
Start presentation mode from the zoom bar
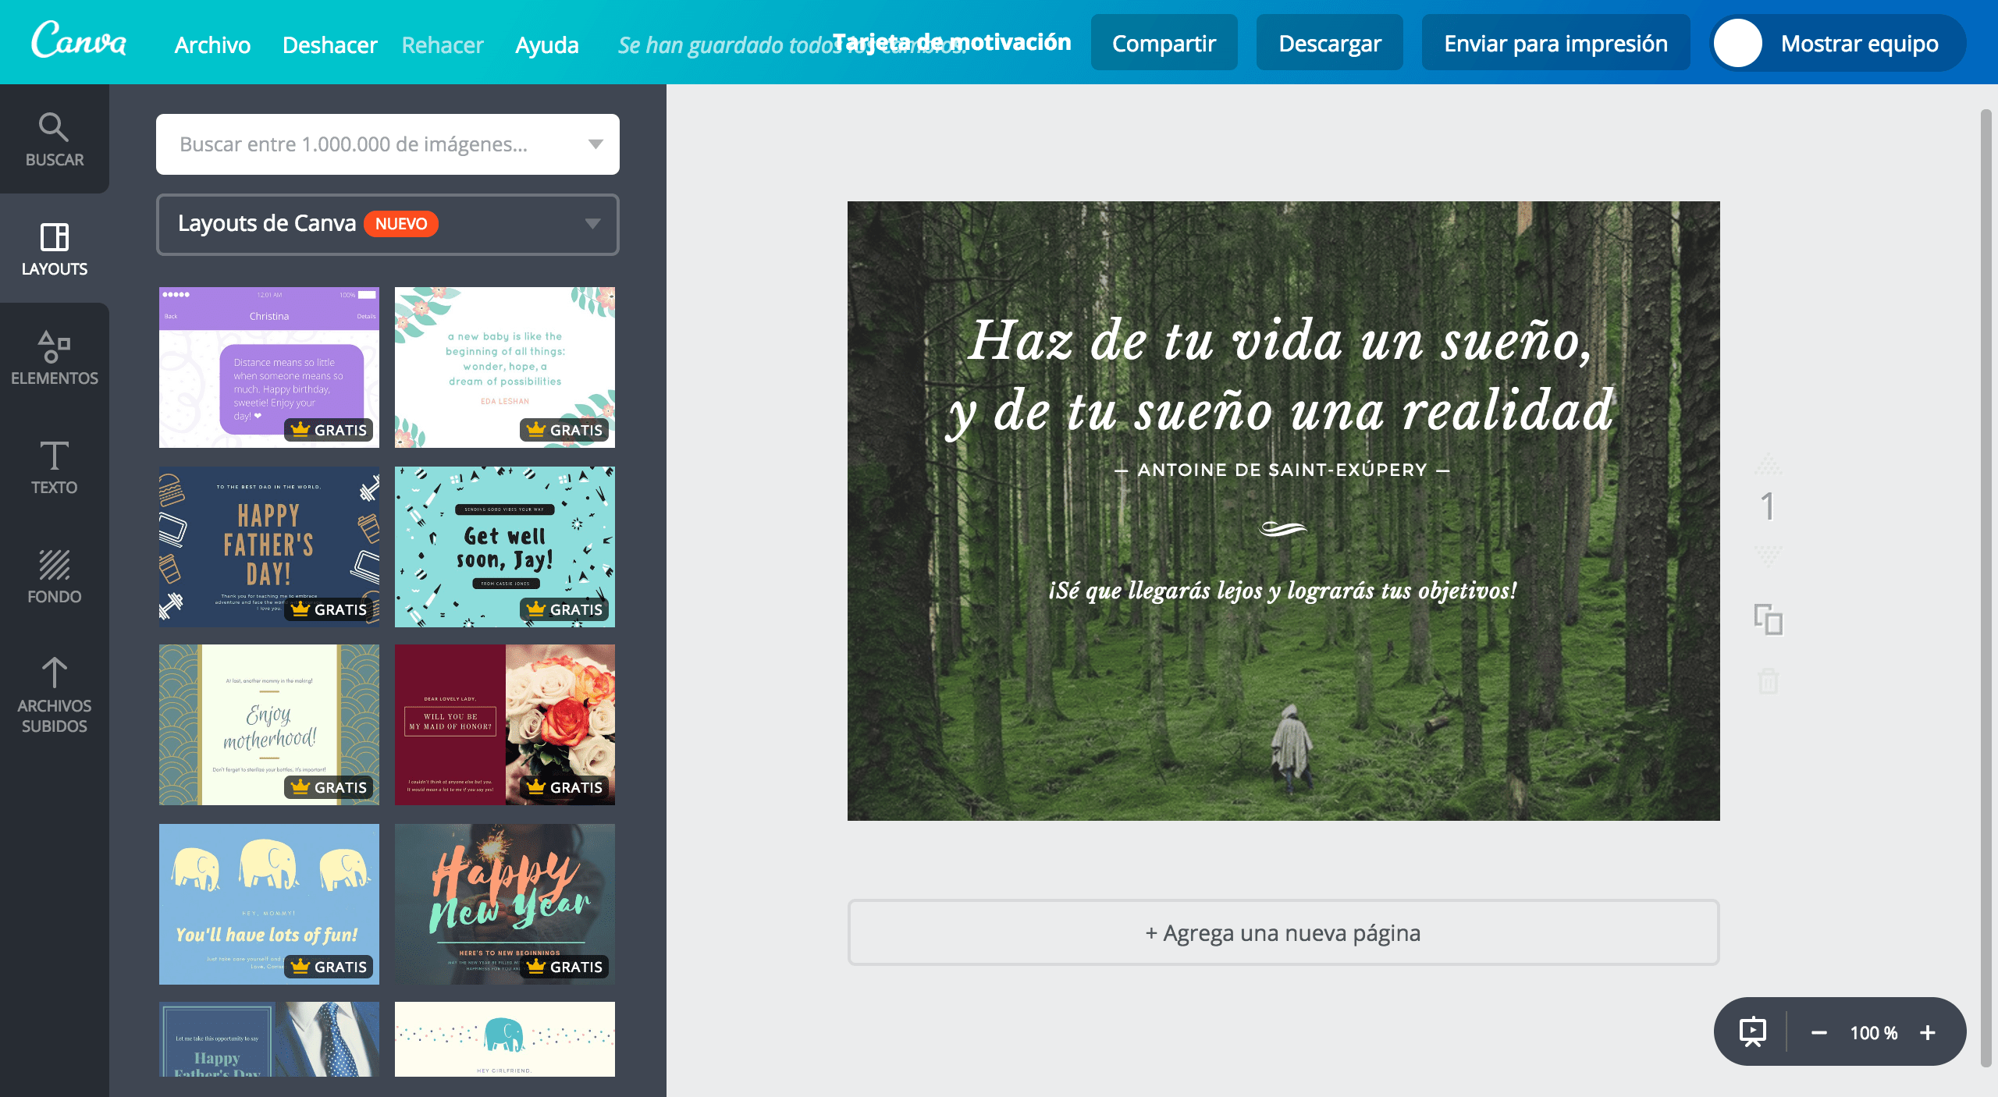[x=1753, y=1032]
